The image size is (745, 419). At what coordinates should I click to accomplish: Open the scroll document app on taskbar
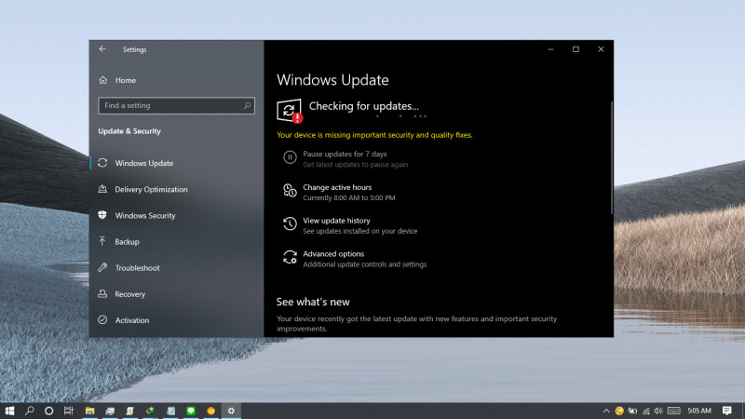[x=129, y=411]
